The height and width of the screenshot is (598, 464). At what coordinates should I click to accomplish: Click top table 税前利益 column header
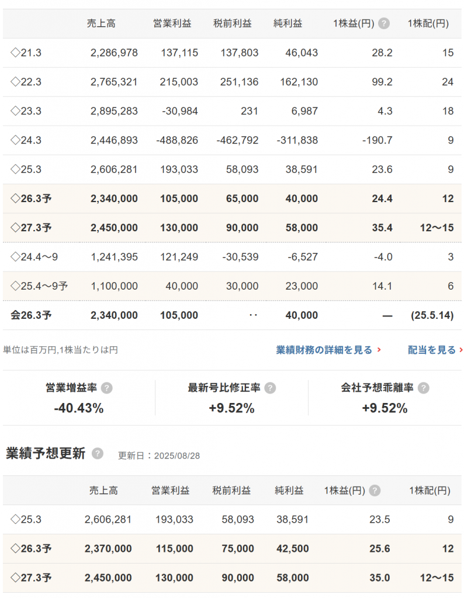click(233, 23)
